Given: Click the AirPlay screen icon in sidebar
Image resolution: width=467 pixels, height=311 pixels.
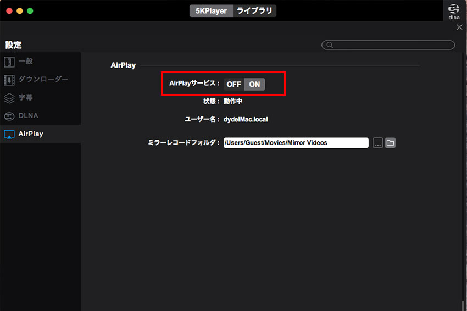Looking at the screenshot, I should click(9, 135).
